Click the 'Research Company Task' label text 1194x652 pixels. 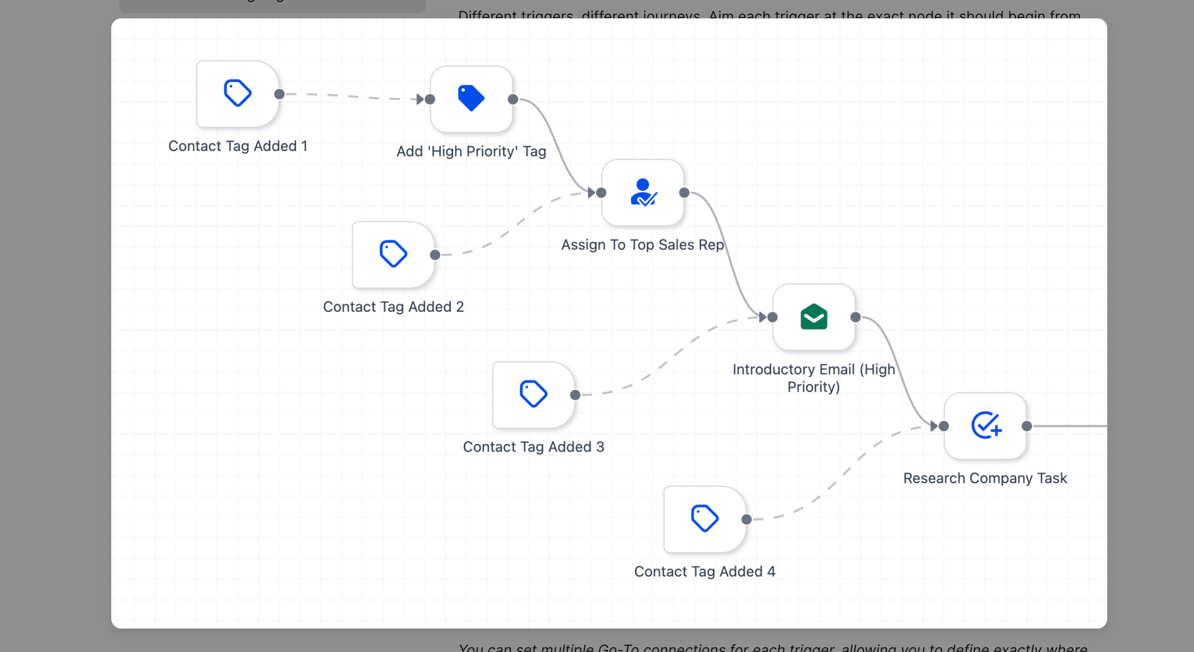click(985, 478)
